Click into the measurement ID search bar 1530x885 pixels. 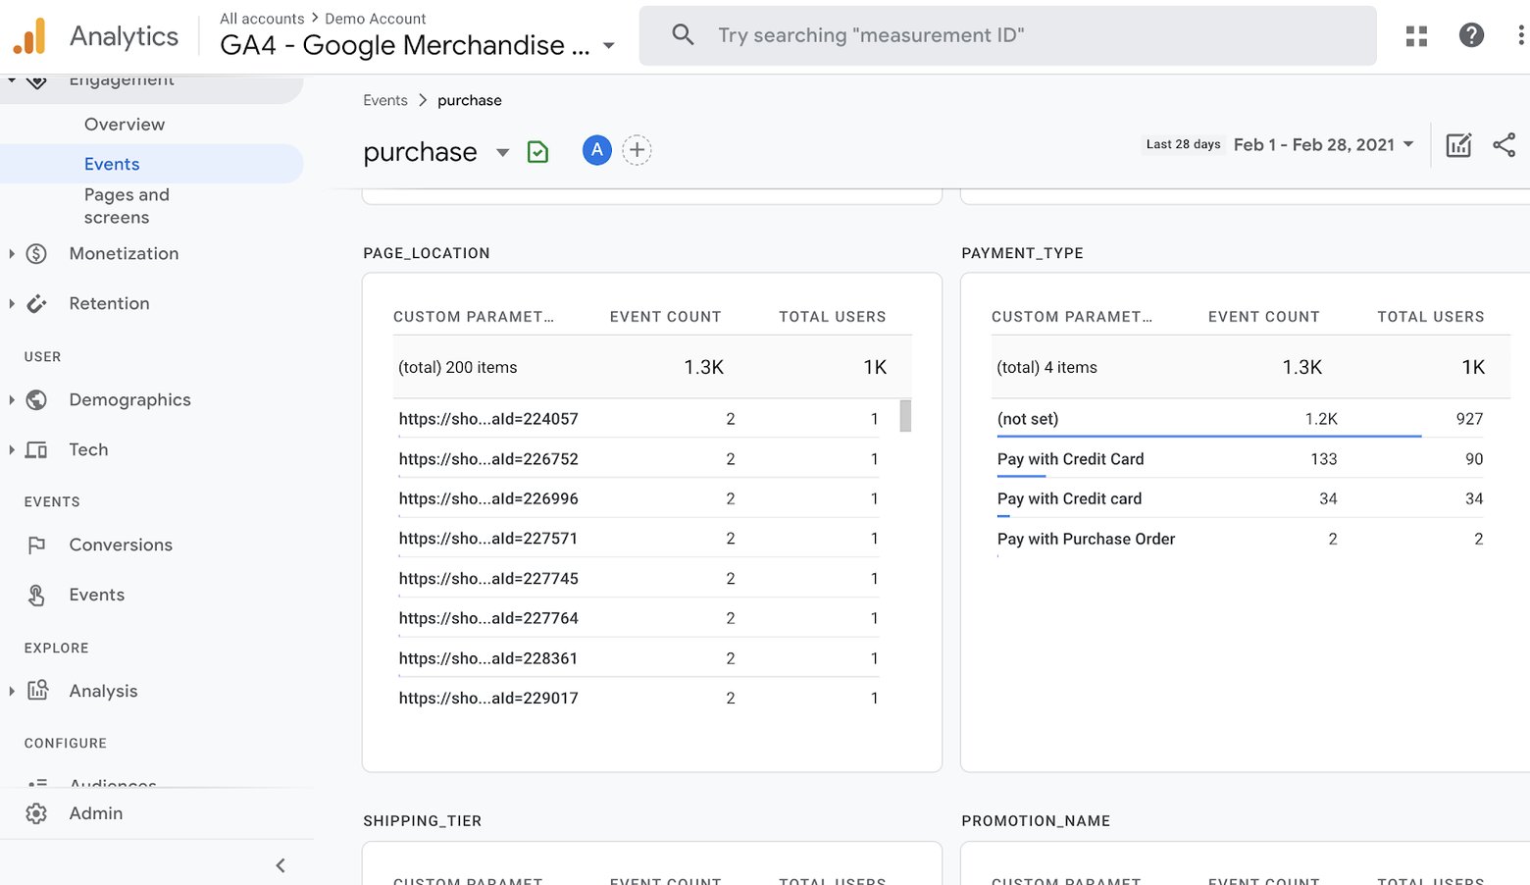coord(1007,35)
